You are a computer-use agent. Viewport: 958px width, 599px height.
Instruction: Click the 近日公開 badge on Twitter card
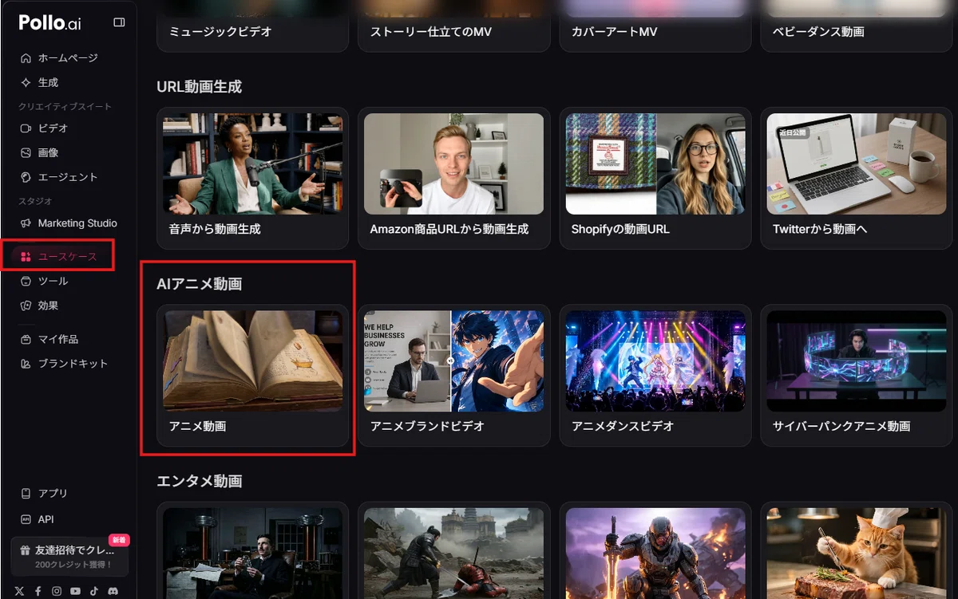[793, 132]
